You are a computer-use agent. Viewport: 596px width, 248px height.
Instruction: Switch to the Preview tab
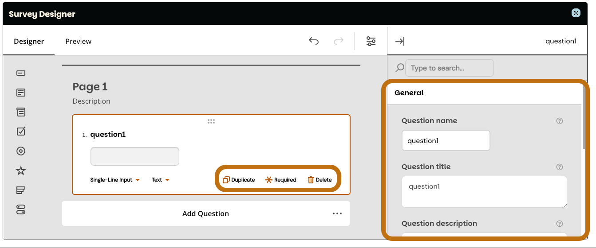(x=78, y=41)
